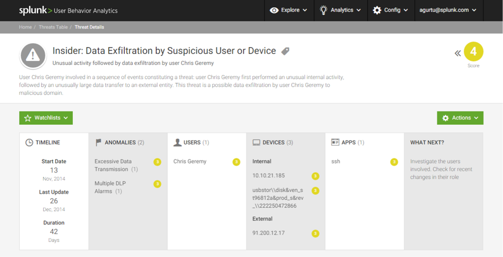The image size is (503, 257).
Task: Click score badge for 10.10.21.185
Action: pyautogui.click(x=315, y=176)
